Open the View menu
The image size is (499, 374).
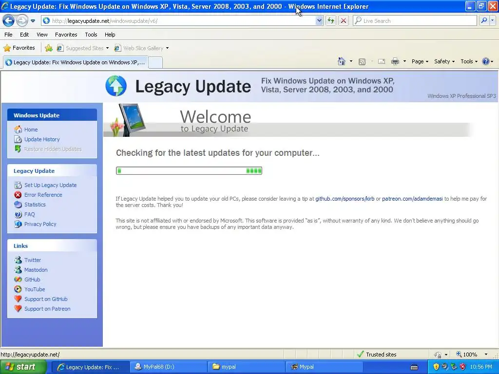tap(42, 35)
